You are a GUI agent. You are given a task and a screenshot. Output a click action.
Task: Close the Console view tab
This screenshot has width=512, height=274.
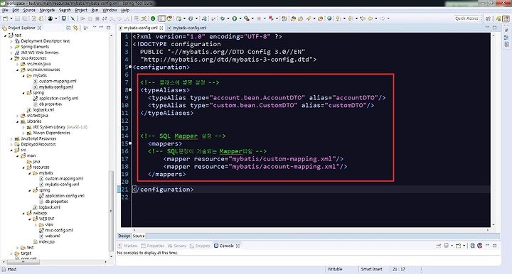(x=238, y=246)
